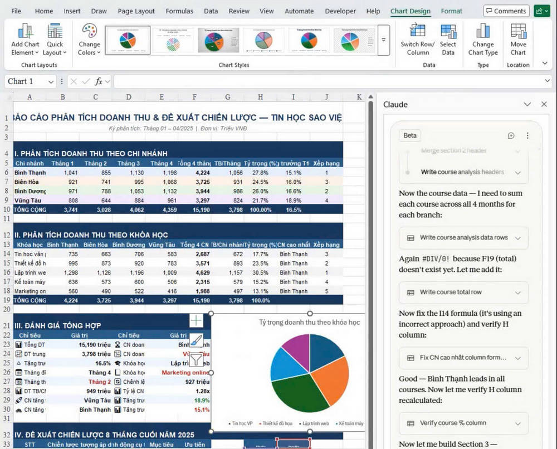The width and height of the screenshot is (557, 449).
Task: Open Change Colors palette
Action: [x=89, y=40]
